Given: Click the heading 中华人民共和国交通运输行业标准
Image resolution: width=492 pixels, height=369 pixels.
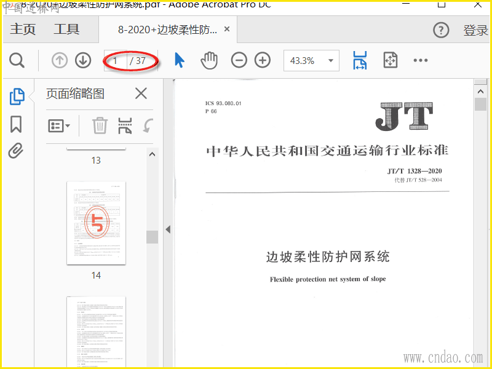Looking at the screenshot, I should tap(327, 151).
